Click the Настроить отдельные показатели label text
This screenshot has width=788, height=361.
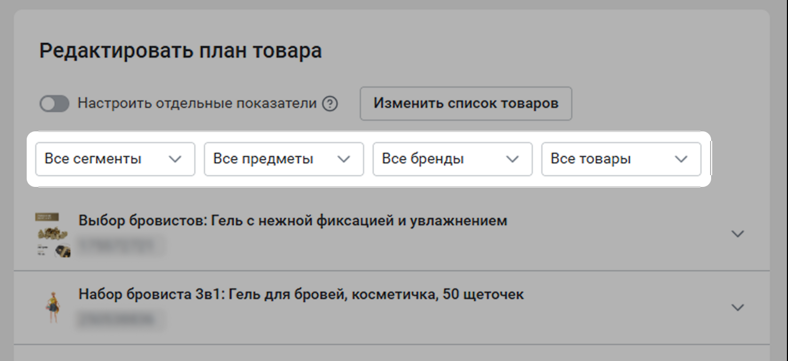197,103
